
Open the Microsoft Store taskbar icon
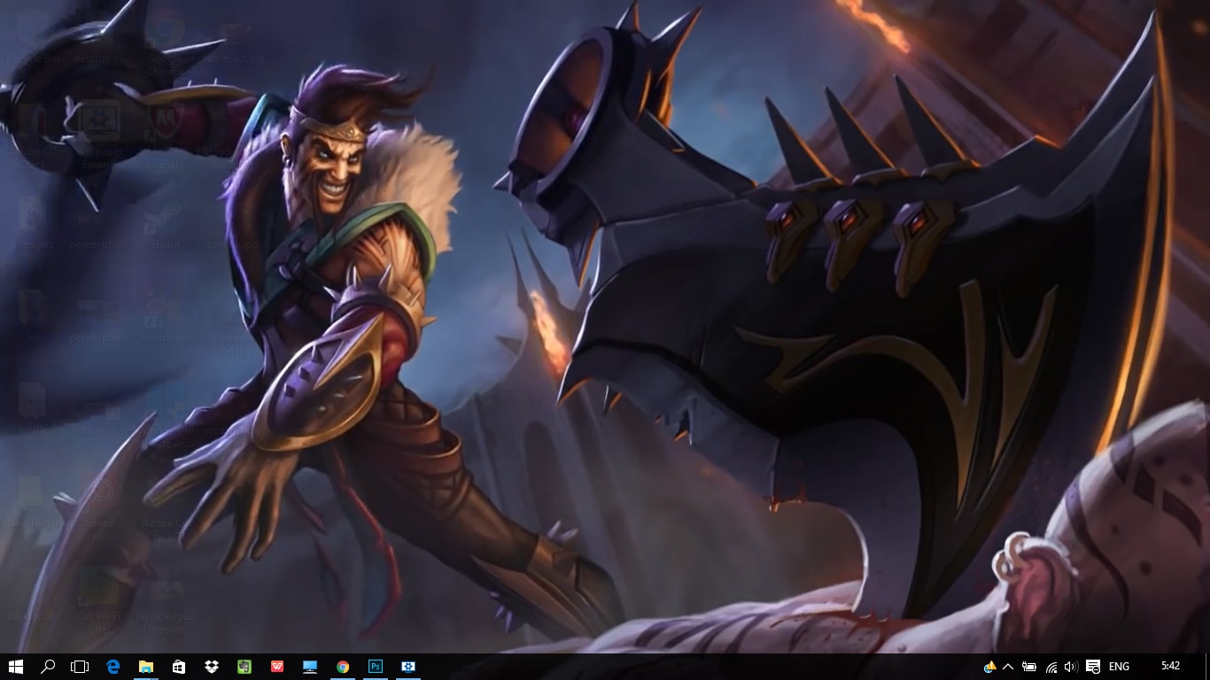tap(179, 667)
